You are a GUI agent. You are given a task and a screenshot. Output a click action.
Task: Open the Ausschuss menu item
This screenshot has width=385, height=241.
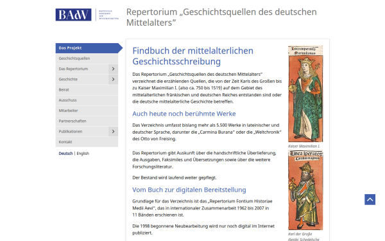coord(87,100)
